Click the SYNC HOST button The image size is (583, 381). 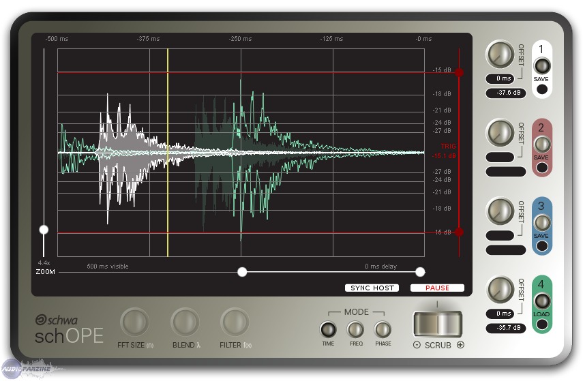point(372,288)
